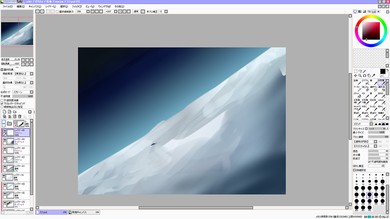Click the layer 不透明度 opacity bar
Image resolution: width=390 pixels, height=219 pixels.
(23, 96)
